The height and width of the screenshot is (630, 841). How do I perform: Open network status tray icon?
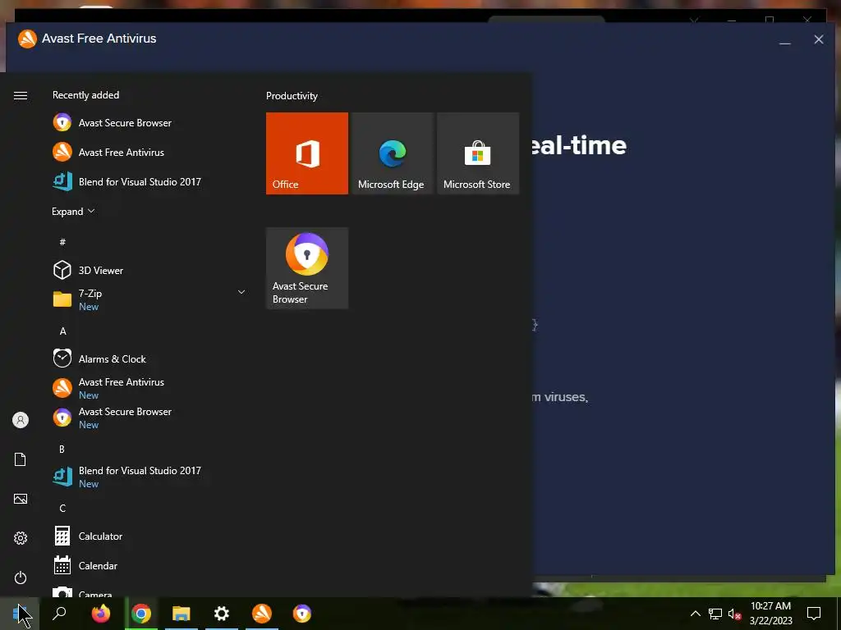715,614
